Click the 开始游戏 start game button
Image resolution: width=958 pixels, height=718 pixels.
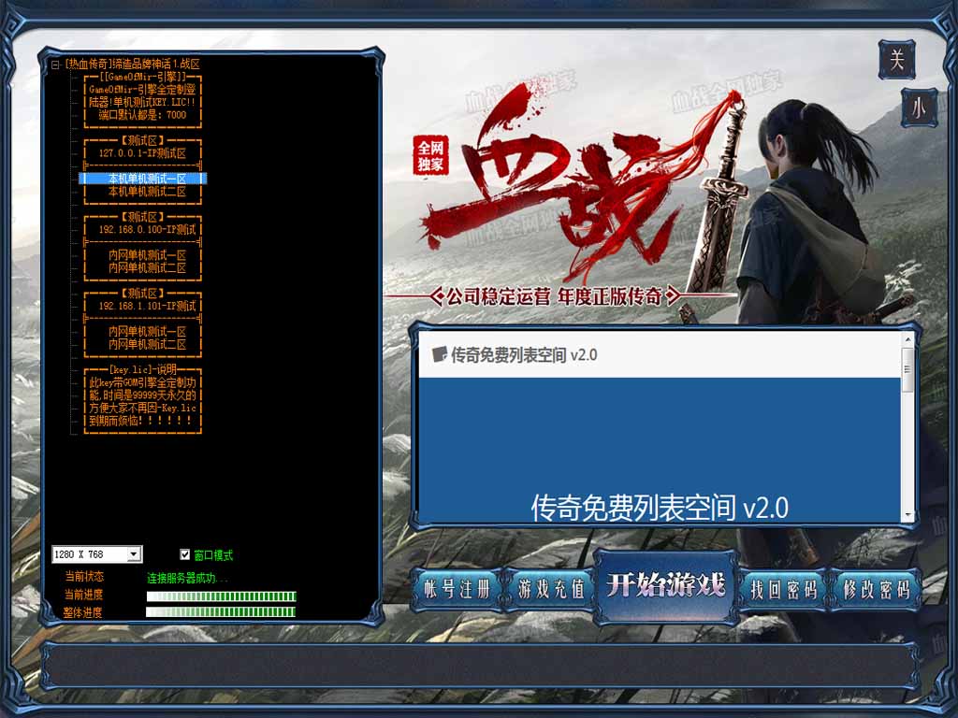click(665, 586)
